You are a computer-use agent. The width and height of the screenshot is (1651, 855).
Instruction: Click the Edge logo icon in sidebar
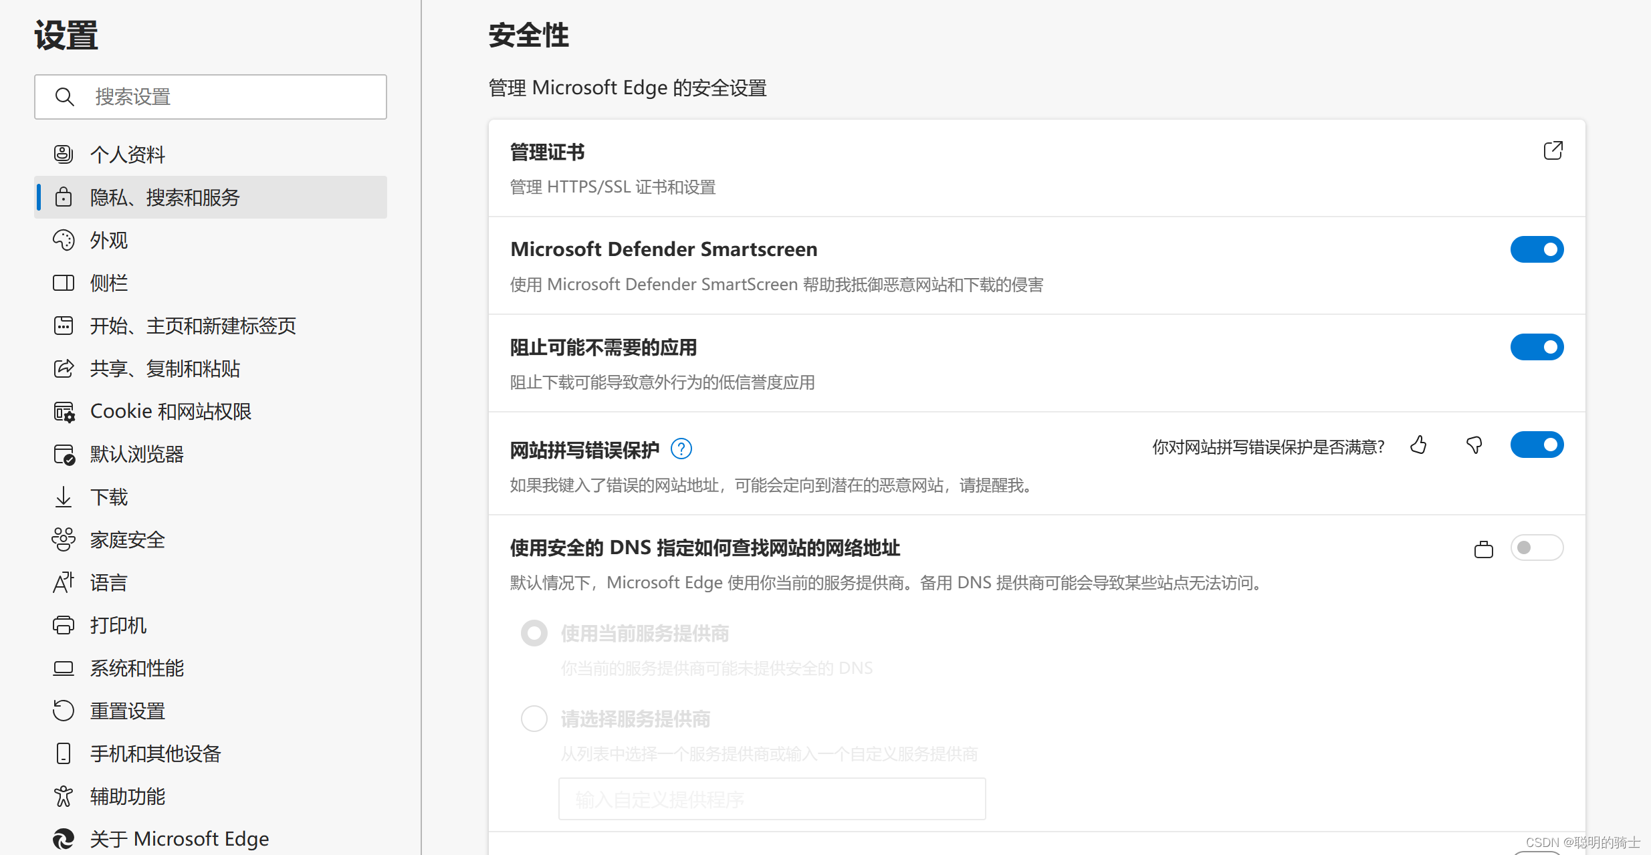coord(64,838)
